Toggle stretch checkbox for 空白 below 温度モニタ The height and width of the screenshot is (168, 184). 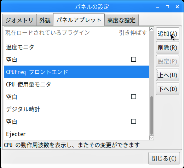133,60
